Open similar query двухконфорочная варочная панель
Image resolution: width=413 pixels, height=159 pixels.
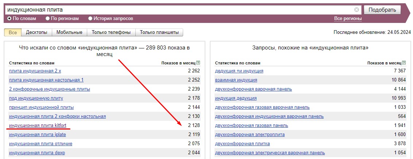pos(254,89)
